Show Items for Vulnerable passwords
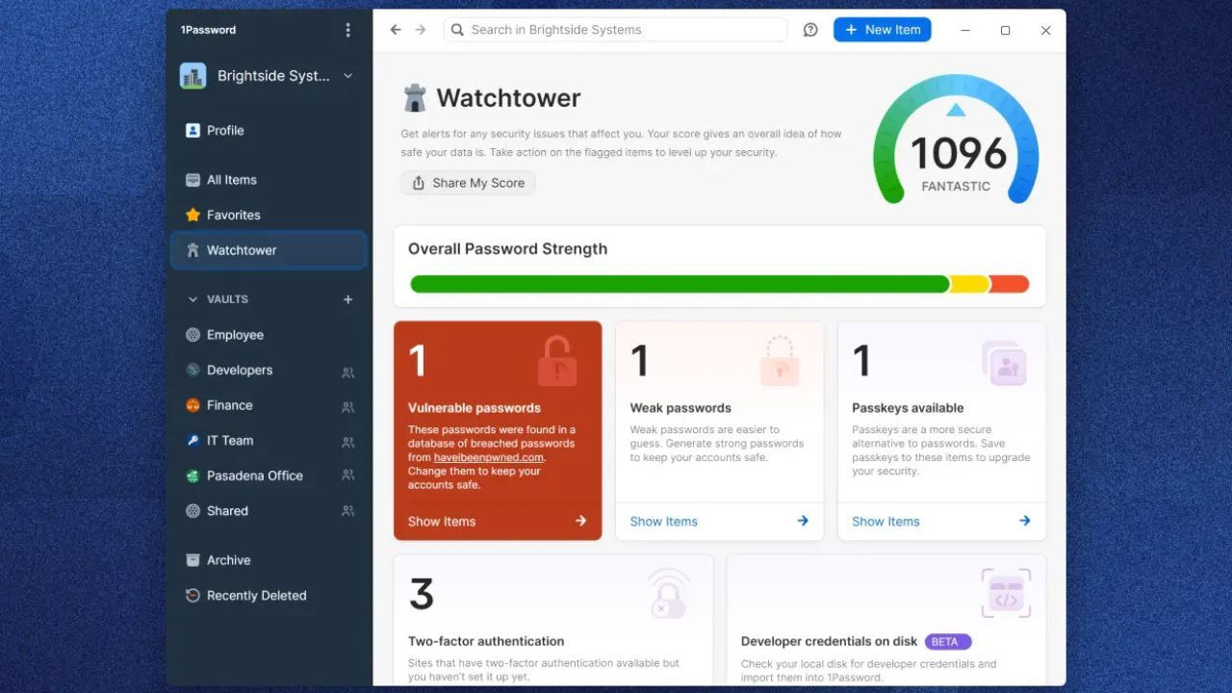Screen dimensions: 1232x693 [442, 521]
